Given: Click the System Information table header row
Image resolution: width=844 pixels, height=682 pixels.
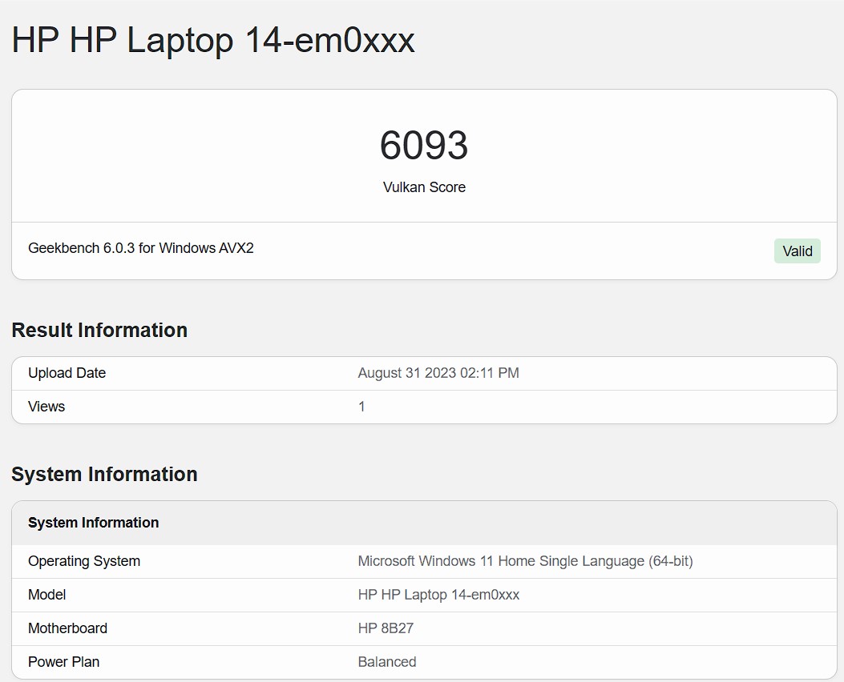Looking at the screenshot, I should (x=424, y=523).
